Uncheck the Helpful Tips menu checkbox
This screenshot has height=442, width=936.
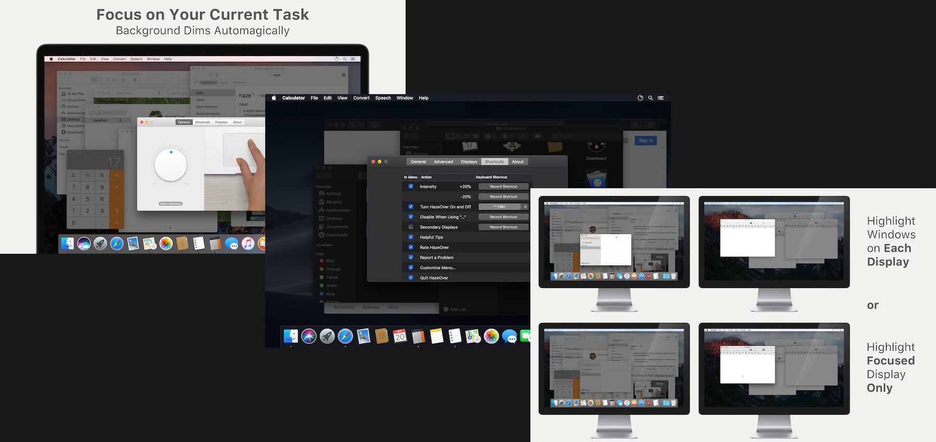point(411,237)
